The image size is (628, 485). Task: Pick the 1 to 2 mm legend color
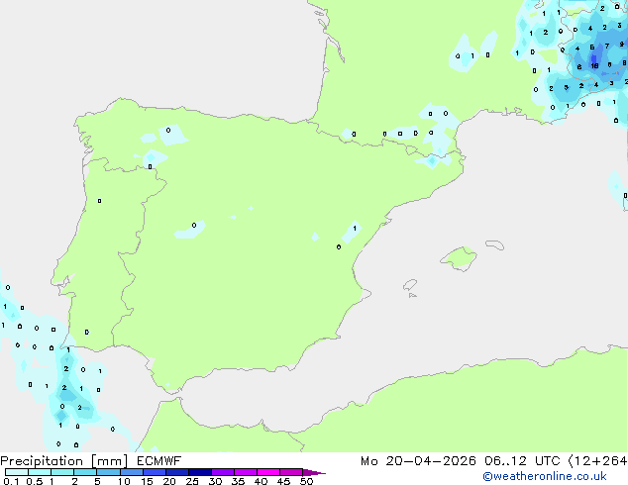(62, 472)
